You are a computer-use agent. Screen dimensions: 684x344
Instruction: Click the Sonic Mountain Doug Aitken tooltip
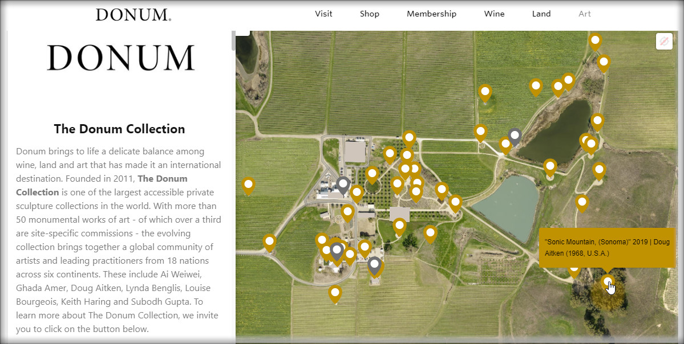(x=607, y=247)
